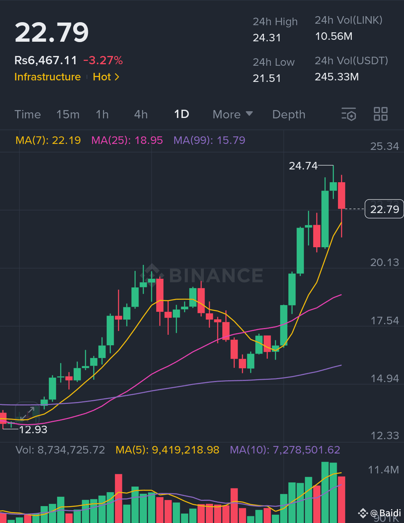Image resolution: width=404 pixels, height=523 pixels.
Task: Tap the 17.54 price axis label
Action: pyautogui.click(x=384, y=320)
